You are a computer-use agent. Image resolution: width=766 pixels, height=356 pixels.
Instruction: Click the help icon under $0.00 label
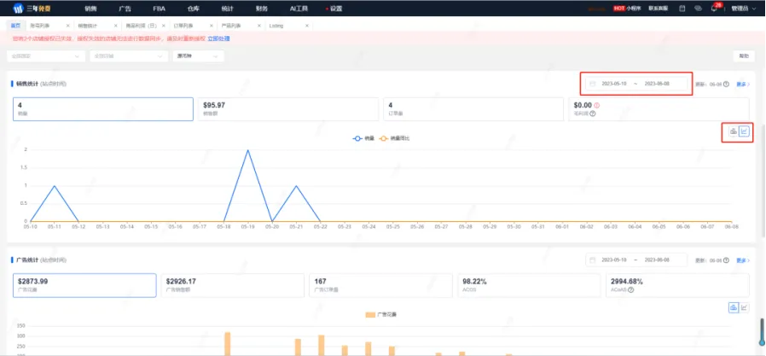[x=593, y=114]
